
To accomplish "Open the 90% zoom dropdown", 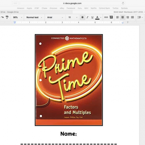I will 18,17.
